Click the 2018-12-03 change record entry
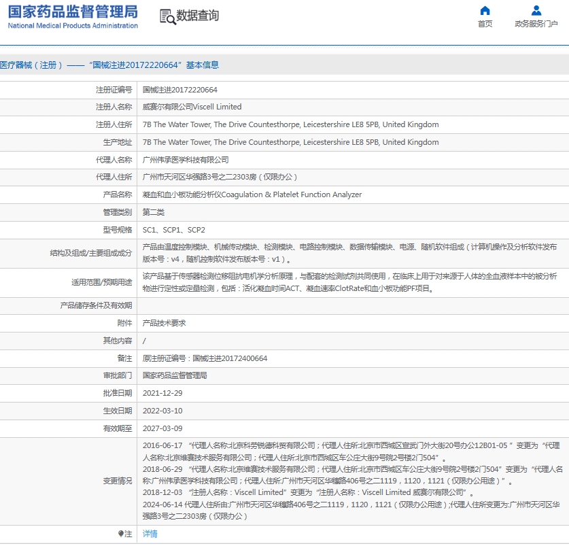The width and height of the screenshot is (569, 546). (x=308, y=493)
